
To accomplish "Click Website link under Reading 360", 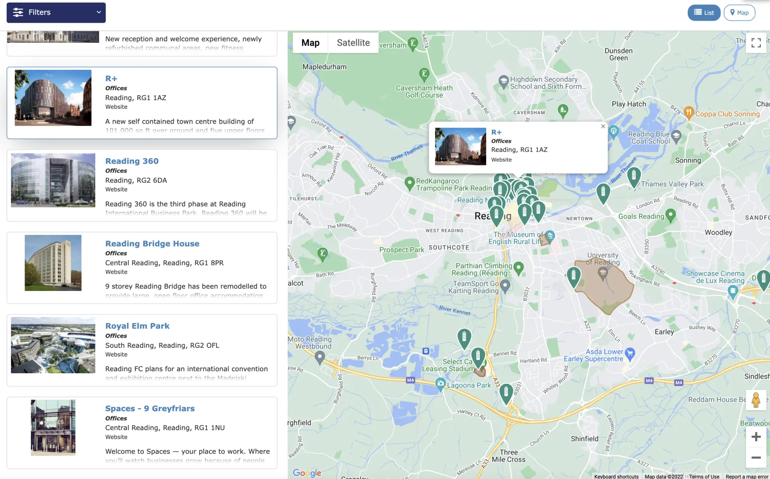I will (x=116, y=189).
